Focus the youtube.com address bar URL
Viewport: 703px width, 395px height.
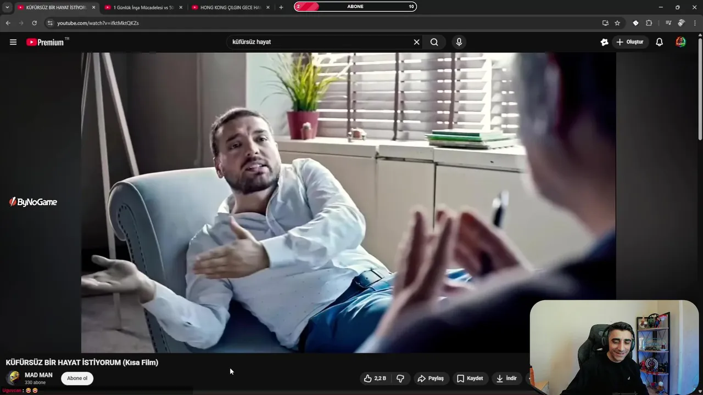(98, 23)
